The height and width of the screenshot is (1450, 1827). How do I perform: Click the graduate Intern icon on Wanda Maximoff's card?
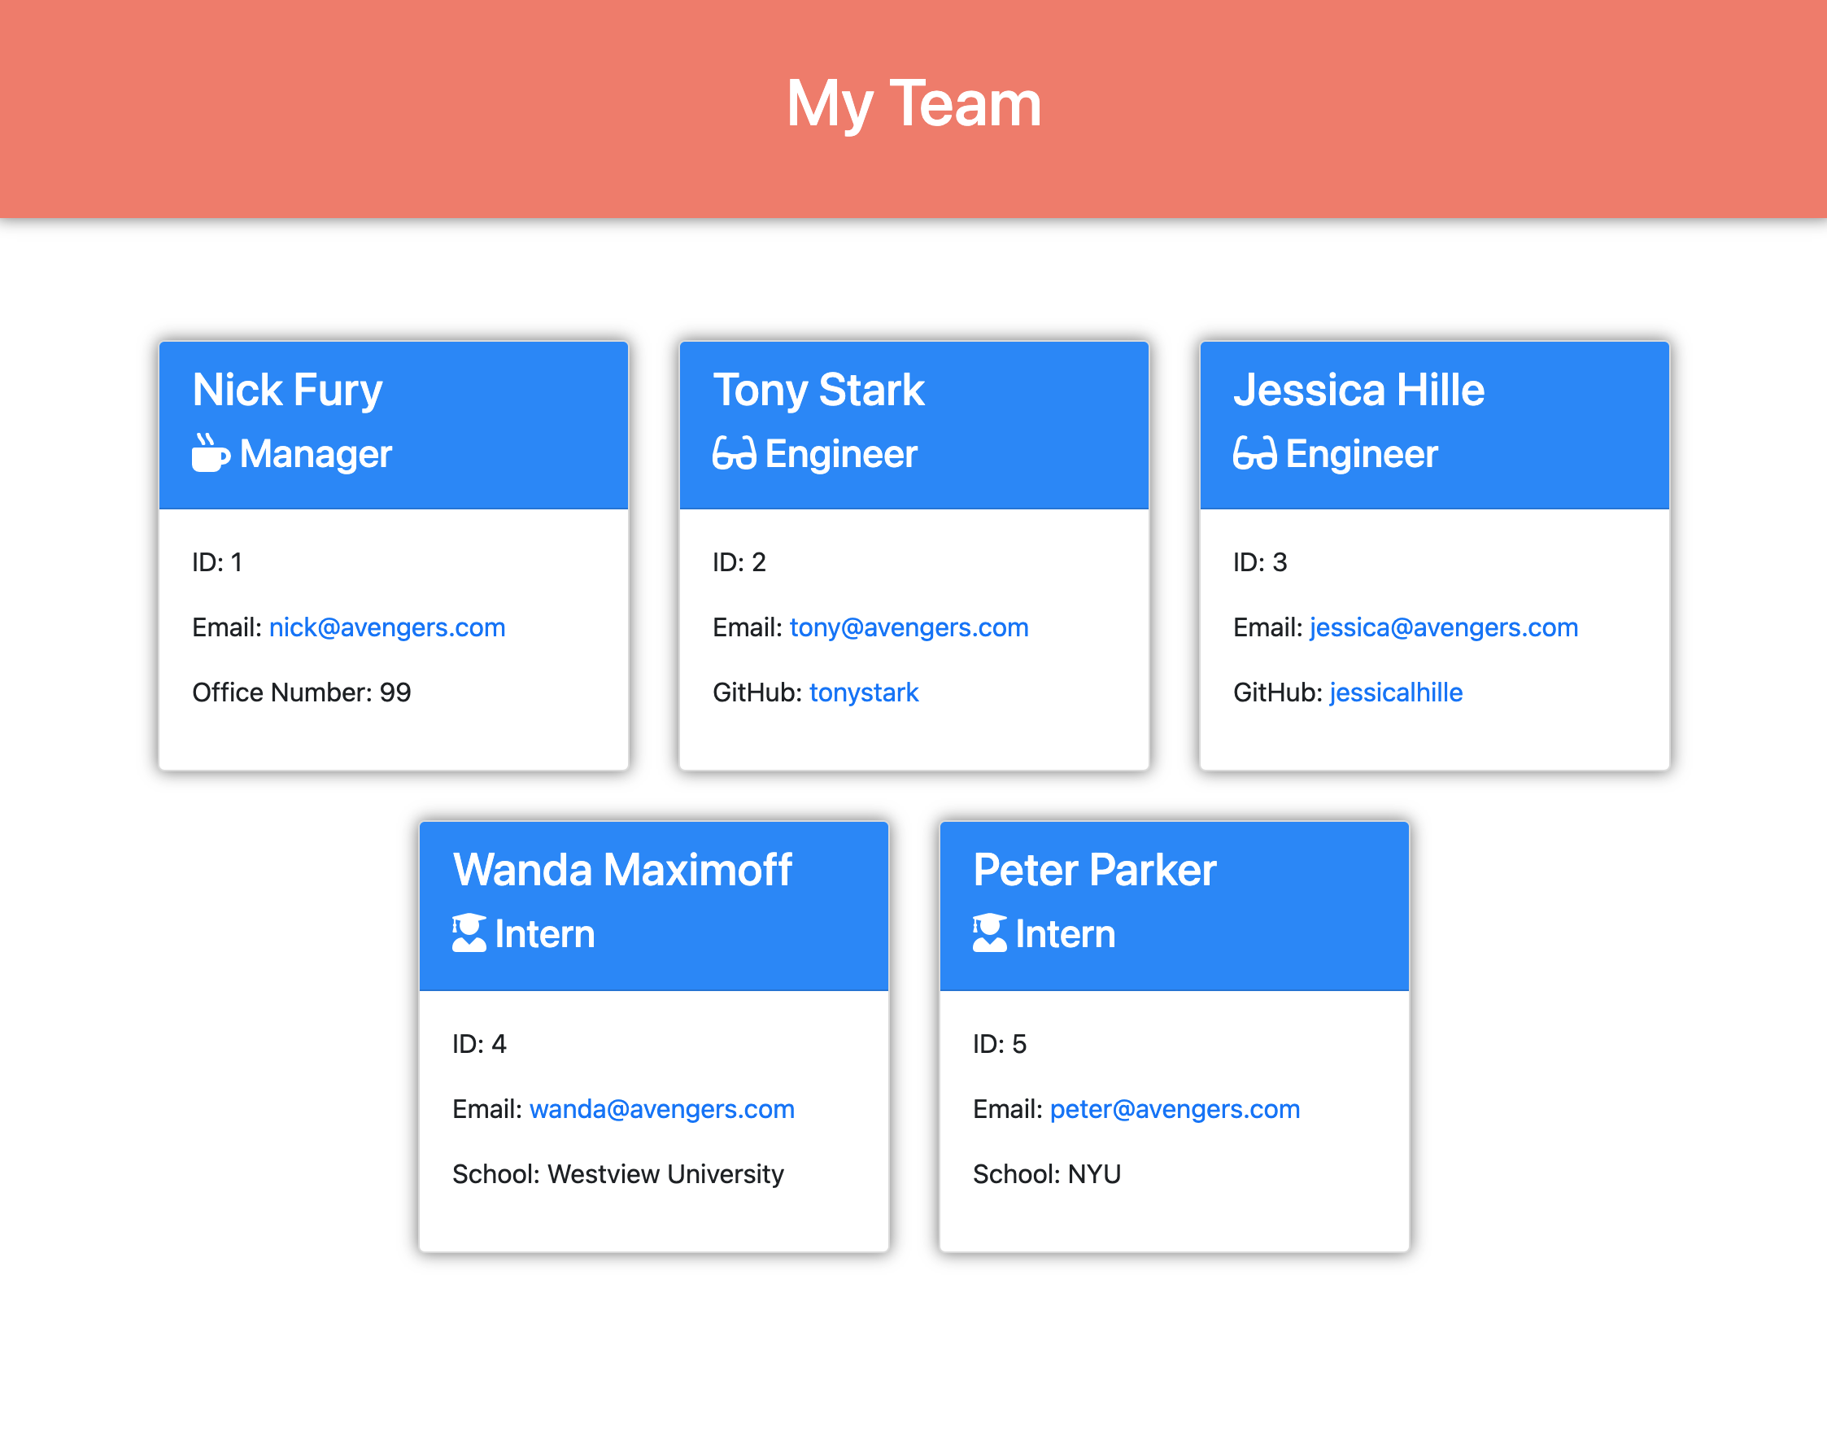click(469, 933)
